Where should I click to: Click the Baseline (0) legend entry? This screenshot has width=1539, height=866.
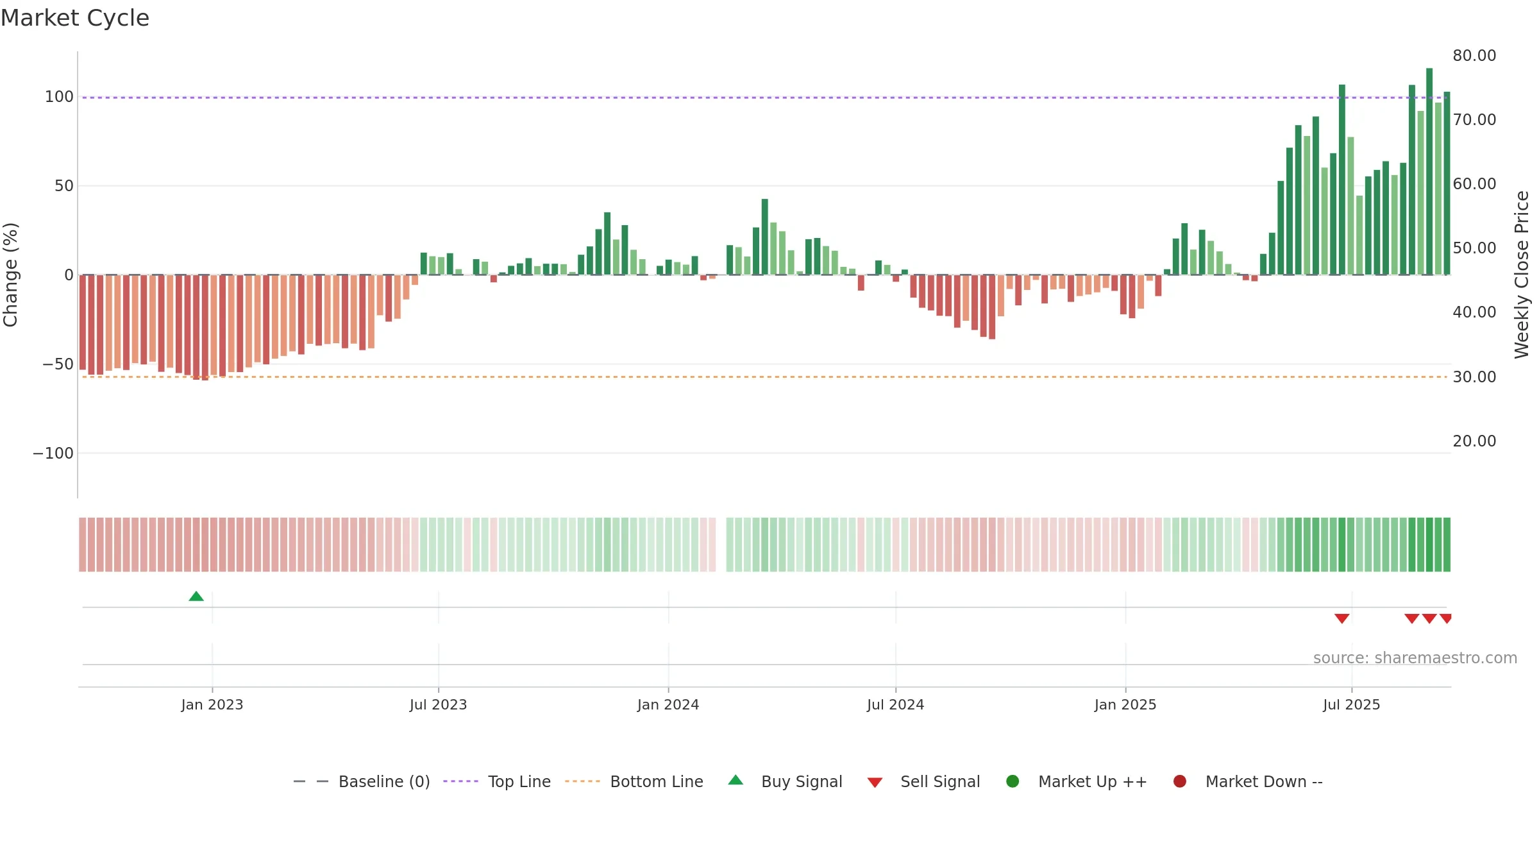[x=362, y=781]
